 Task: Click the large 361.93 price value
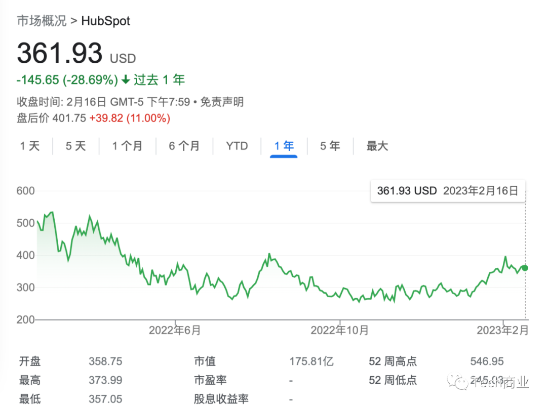click(x=60, y=53)
